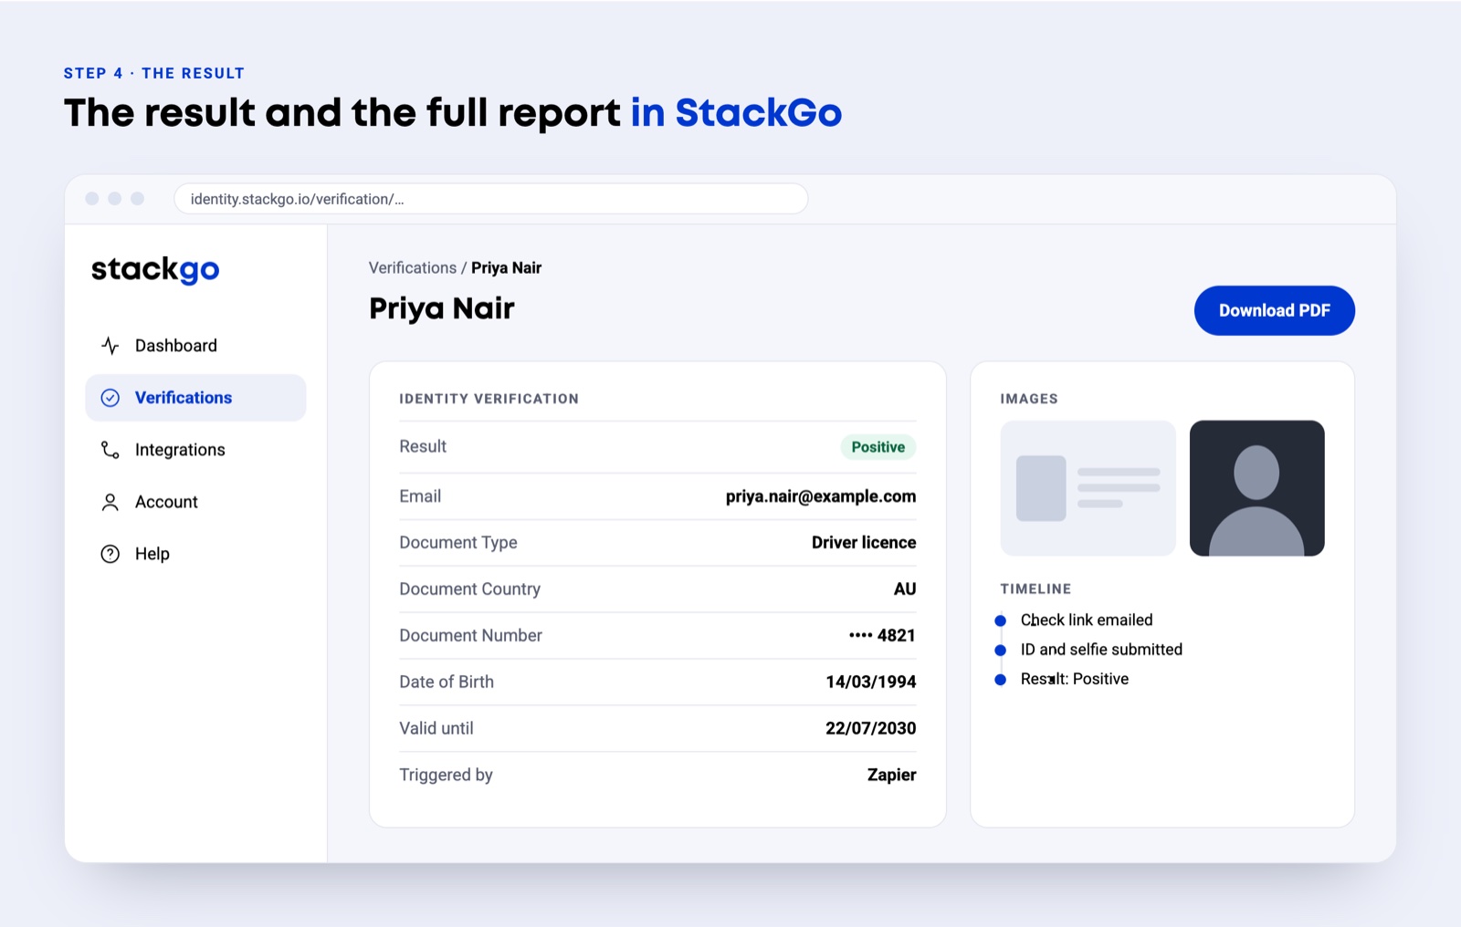Select Verifications in the sidebar
The width and height of the screenshot is (1461, 927).
[195, 398]
